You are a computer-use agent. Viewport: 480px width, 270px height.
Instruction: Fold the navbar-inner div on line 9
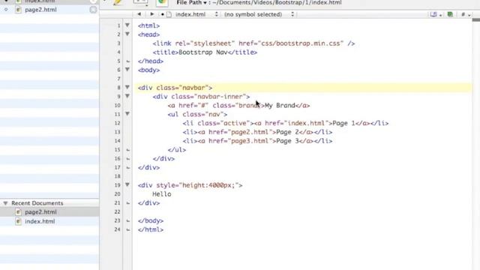coord(127,96)
